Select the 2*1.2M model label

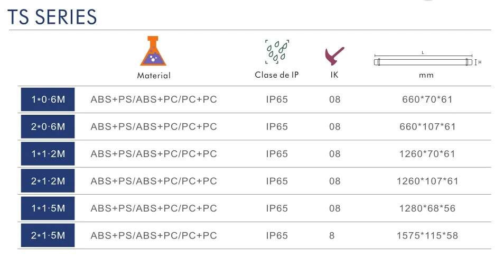coord(48,181)
